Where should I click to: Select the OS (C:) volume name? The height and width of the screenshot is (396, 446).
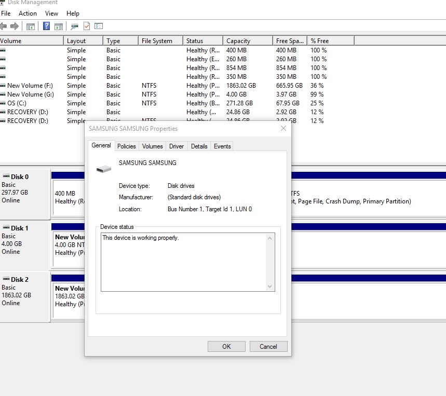coord(17,103)
